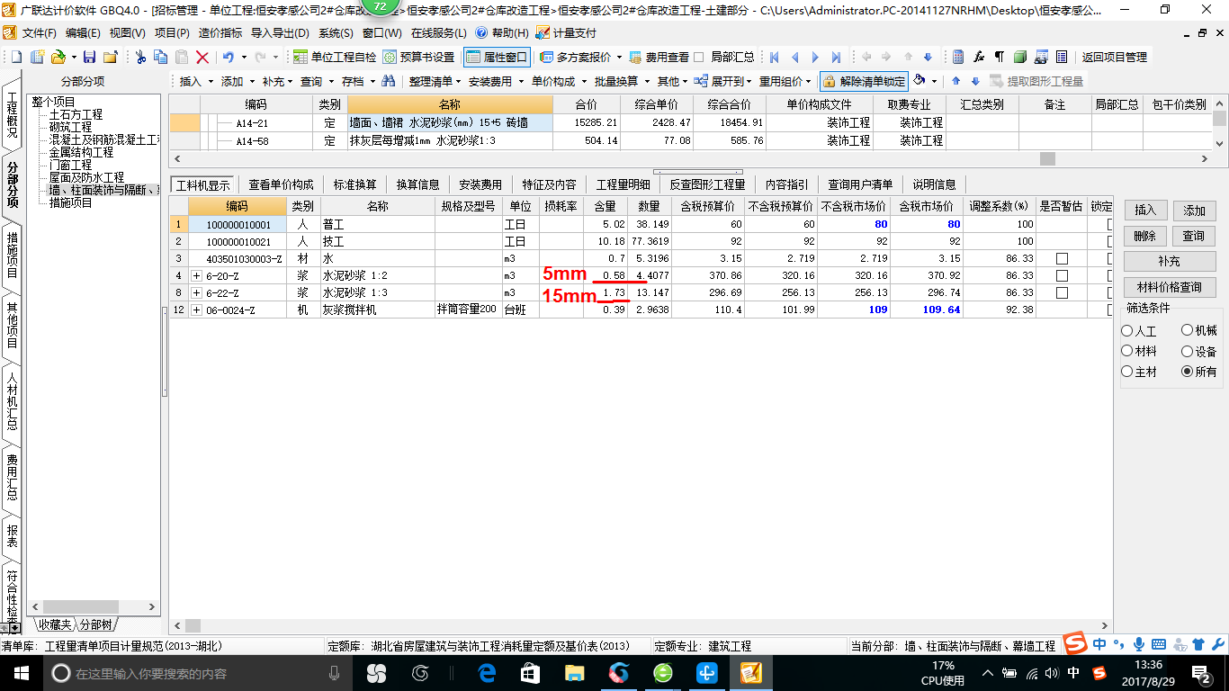Click the 材料价格查询 button

[1169, 287]
